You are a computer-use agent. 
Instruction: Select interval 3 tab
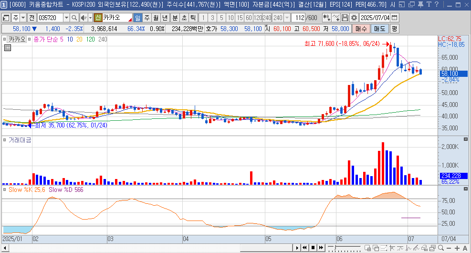[x=212, y=18]
